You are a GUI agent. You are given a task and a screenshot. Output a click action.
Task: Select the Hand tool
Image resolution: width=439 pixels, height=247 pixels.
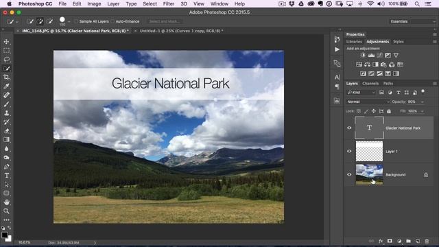click(x=6, y=202)
